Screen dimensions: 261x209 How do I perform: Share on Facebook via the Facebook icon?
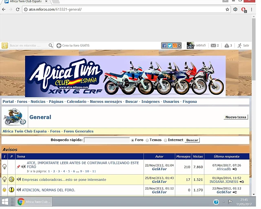tap(164, 45)
